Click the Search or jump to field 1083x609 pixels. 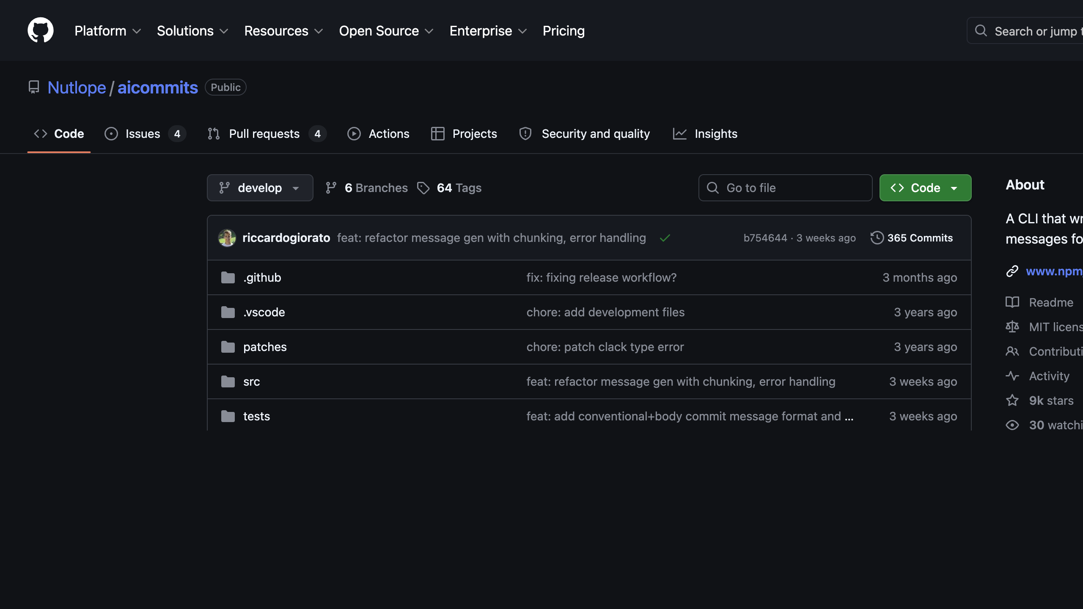coord(1025,30)
